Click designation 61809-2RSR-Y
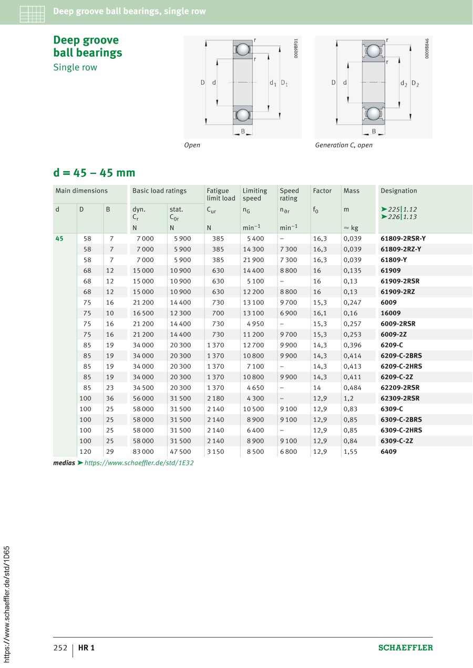Viewport: 473px width, 668px height. pyautogui.click(x=403, y=238)
